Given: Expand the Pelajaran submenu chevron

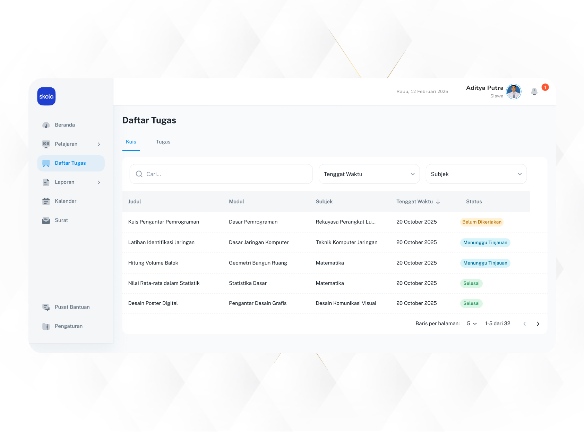Looking at the screenshot, I should coord(99,144).
